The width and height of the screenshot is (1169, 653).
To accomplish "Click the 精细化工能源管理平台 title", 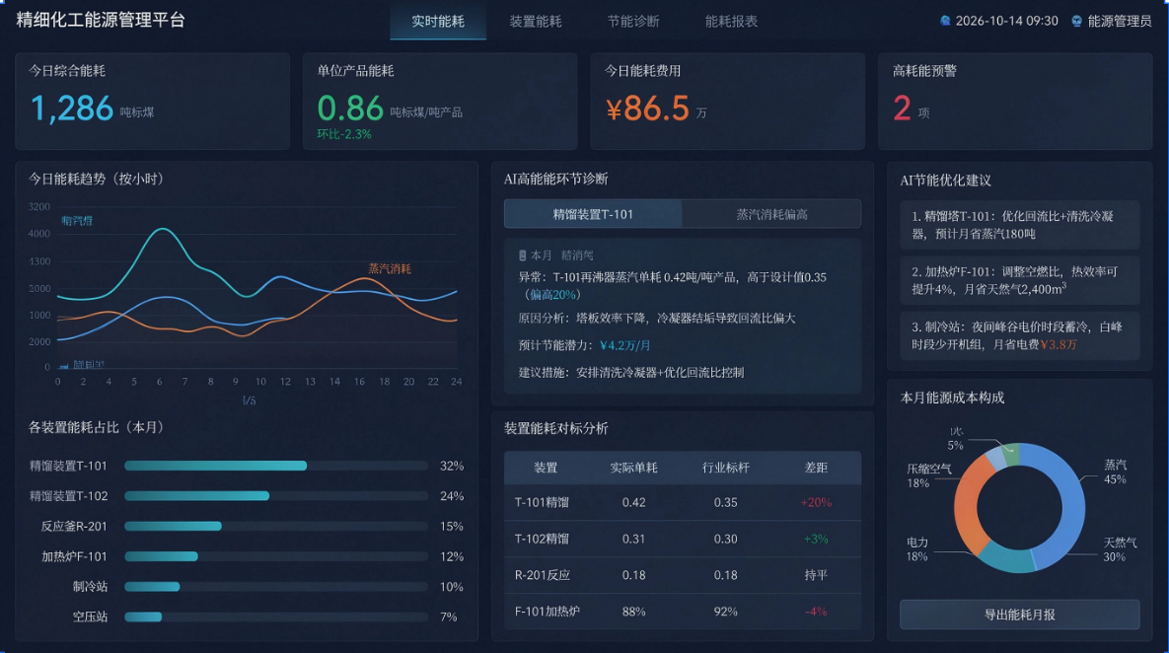I will 101,20.
